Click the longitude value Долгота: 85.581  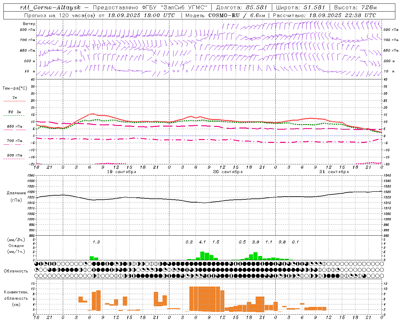click(242, 7)
